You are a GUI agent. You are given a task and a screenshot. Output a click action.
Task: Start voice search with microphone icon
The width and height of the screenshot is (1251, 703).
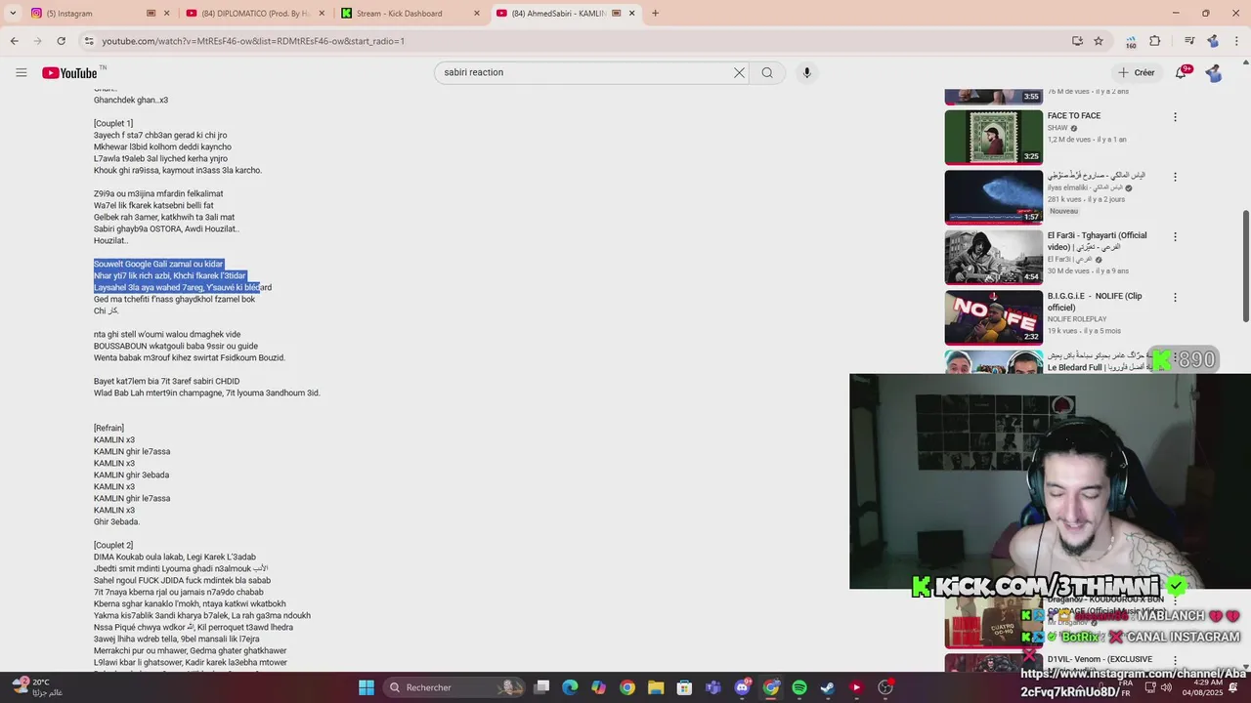806,72
